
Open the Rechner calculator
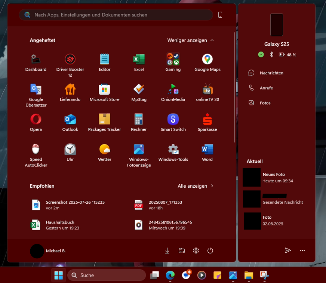139,123
